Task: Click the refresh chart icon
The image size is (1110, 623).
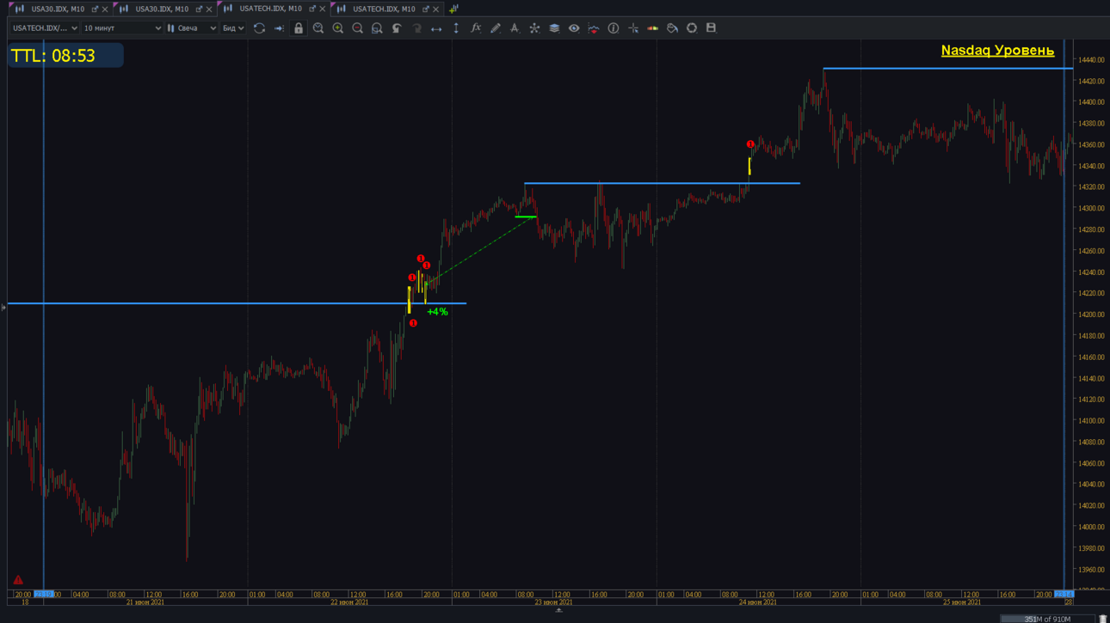Action: (x=259, y=28)
